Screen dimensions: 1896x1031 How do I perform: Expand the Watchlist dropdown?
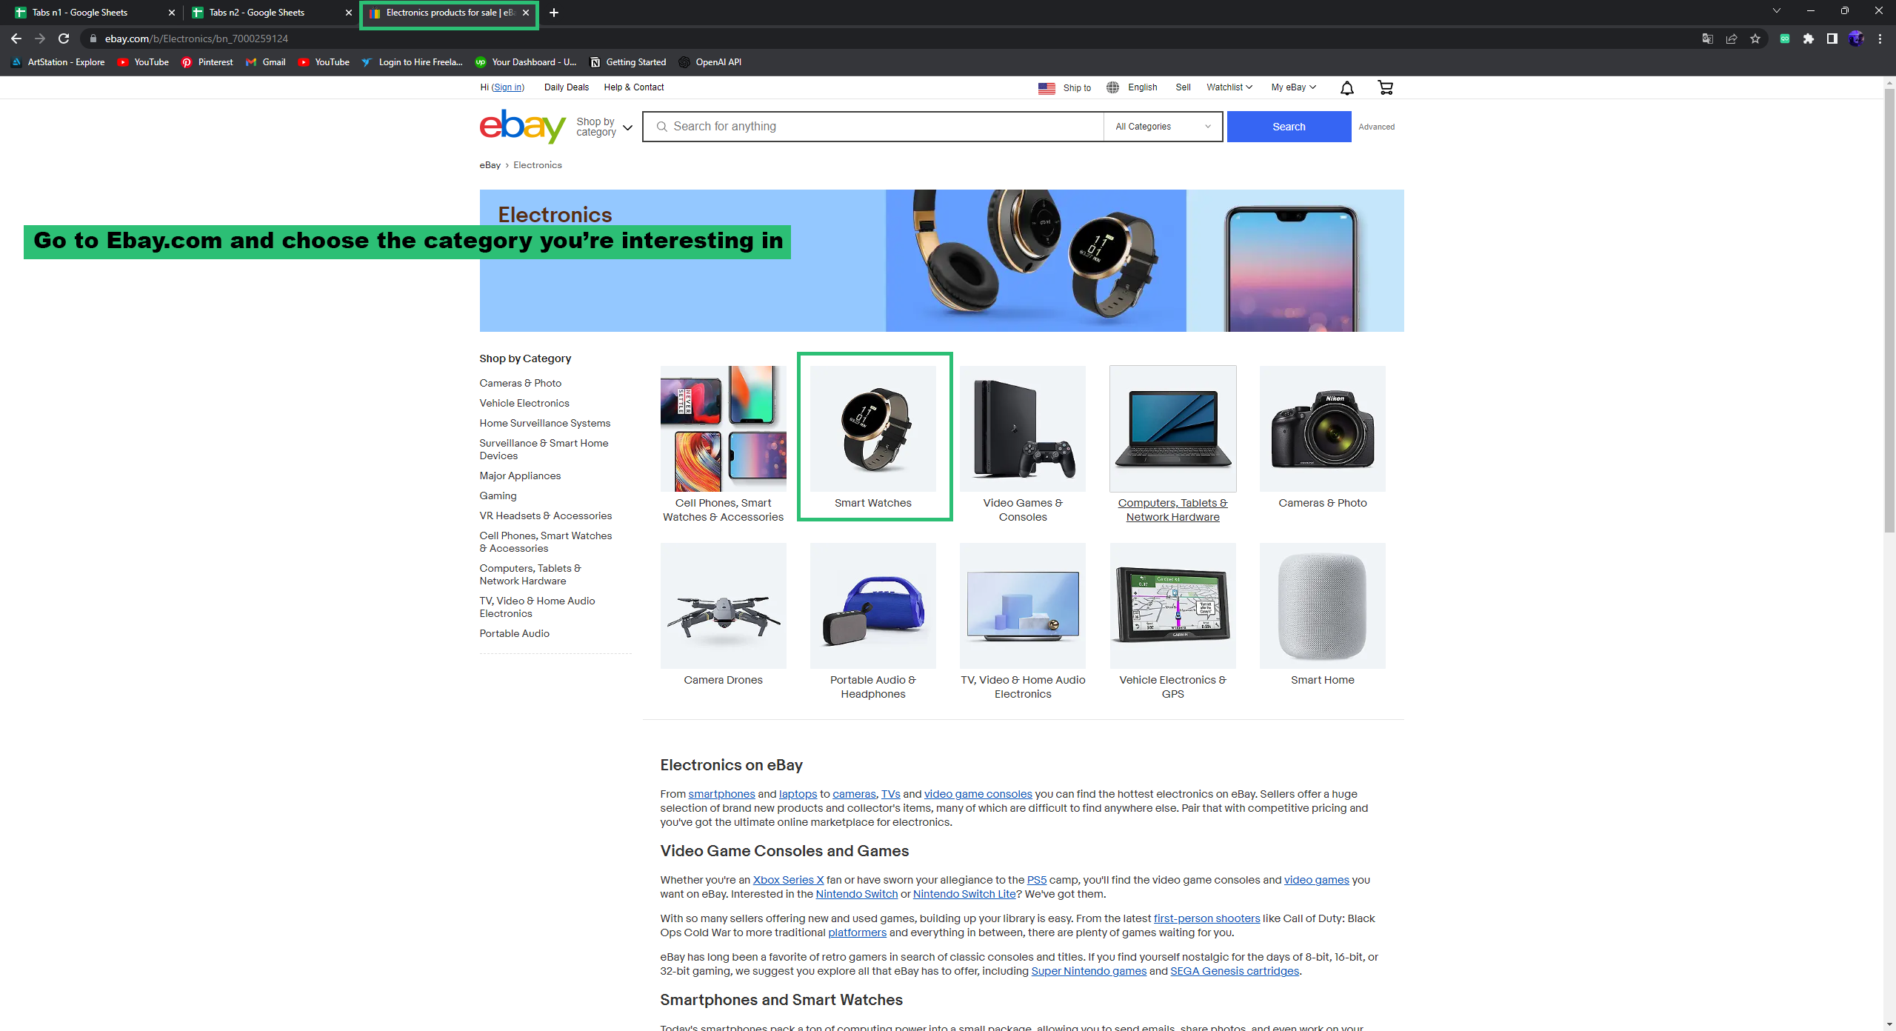point(1229,87)
